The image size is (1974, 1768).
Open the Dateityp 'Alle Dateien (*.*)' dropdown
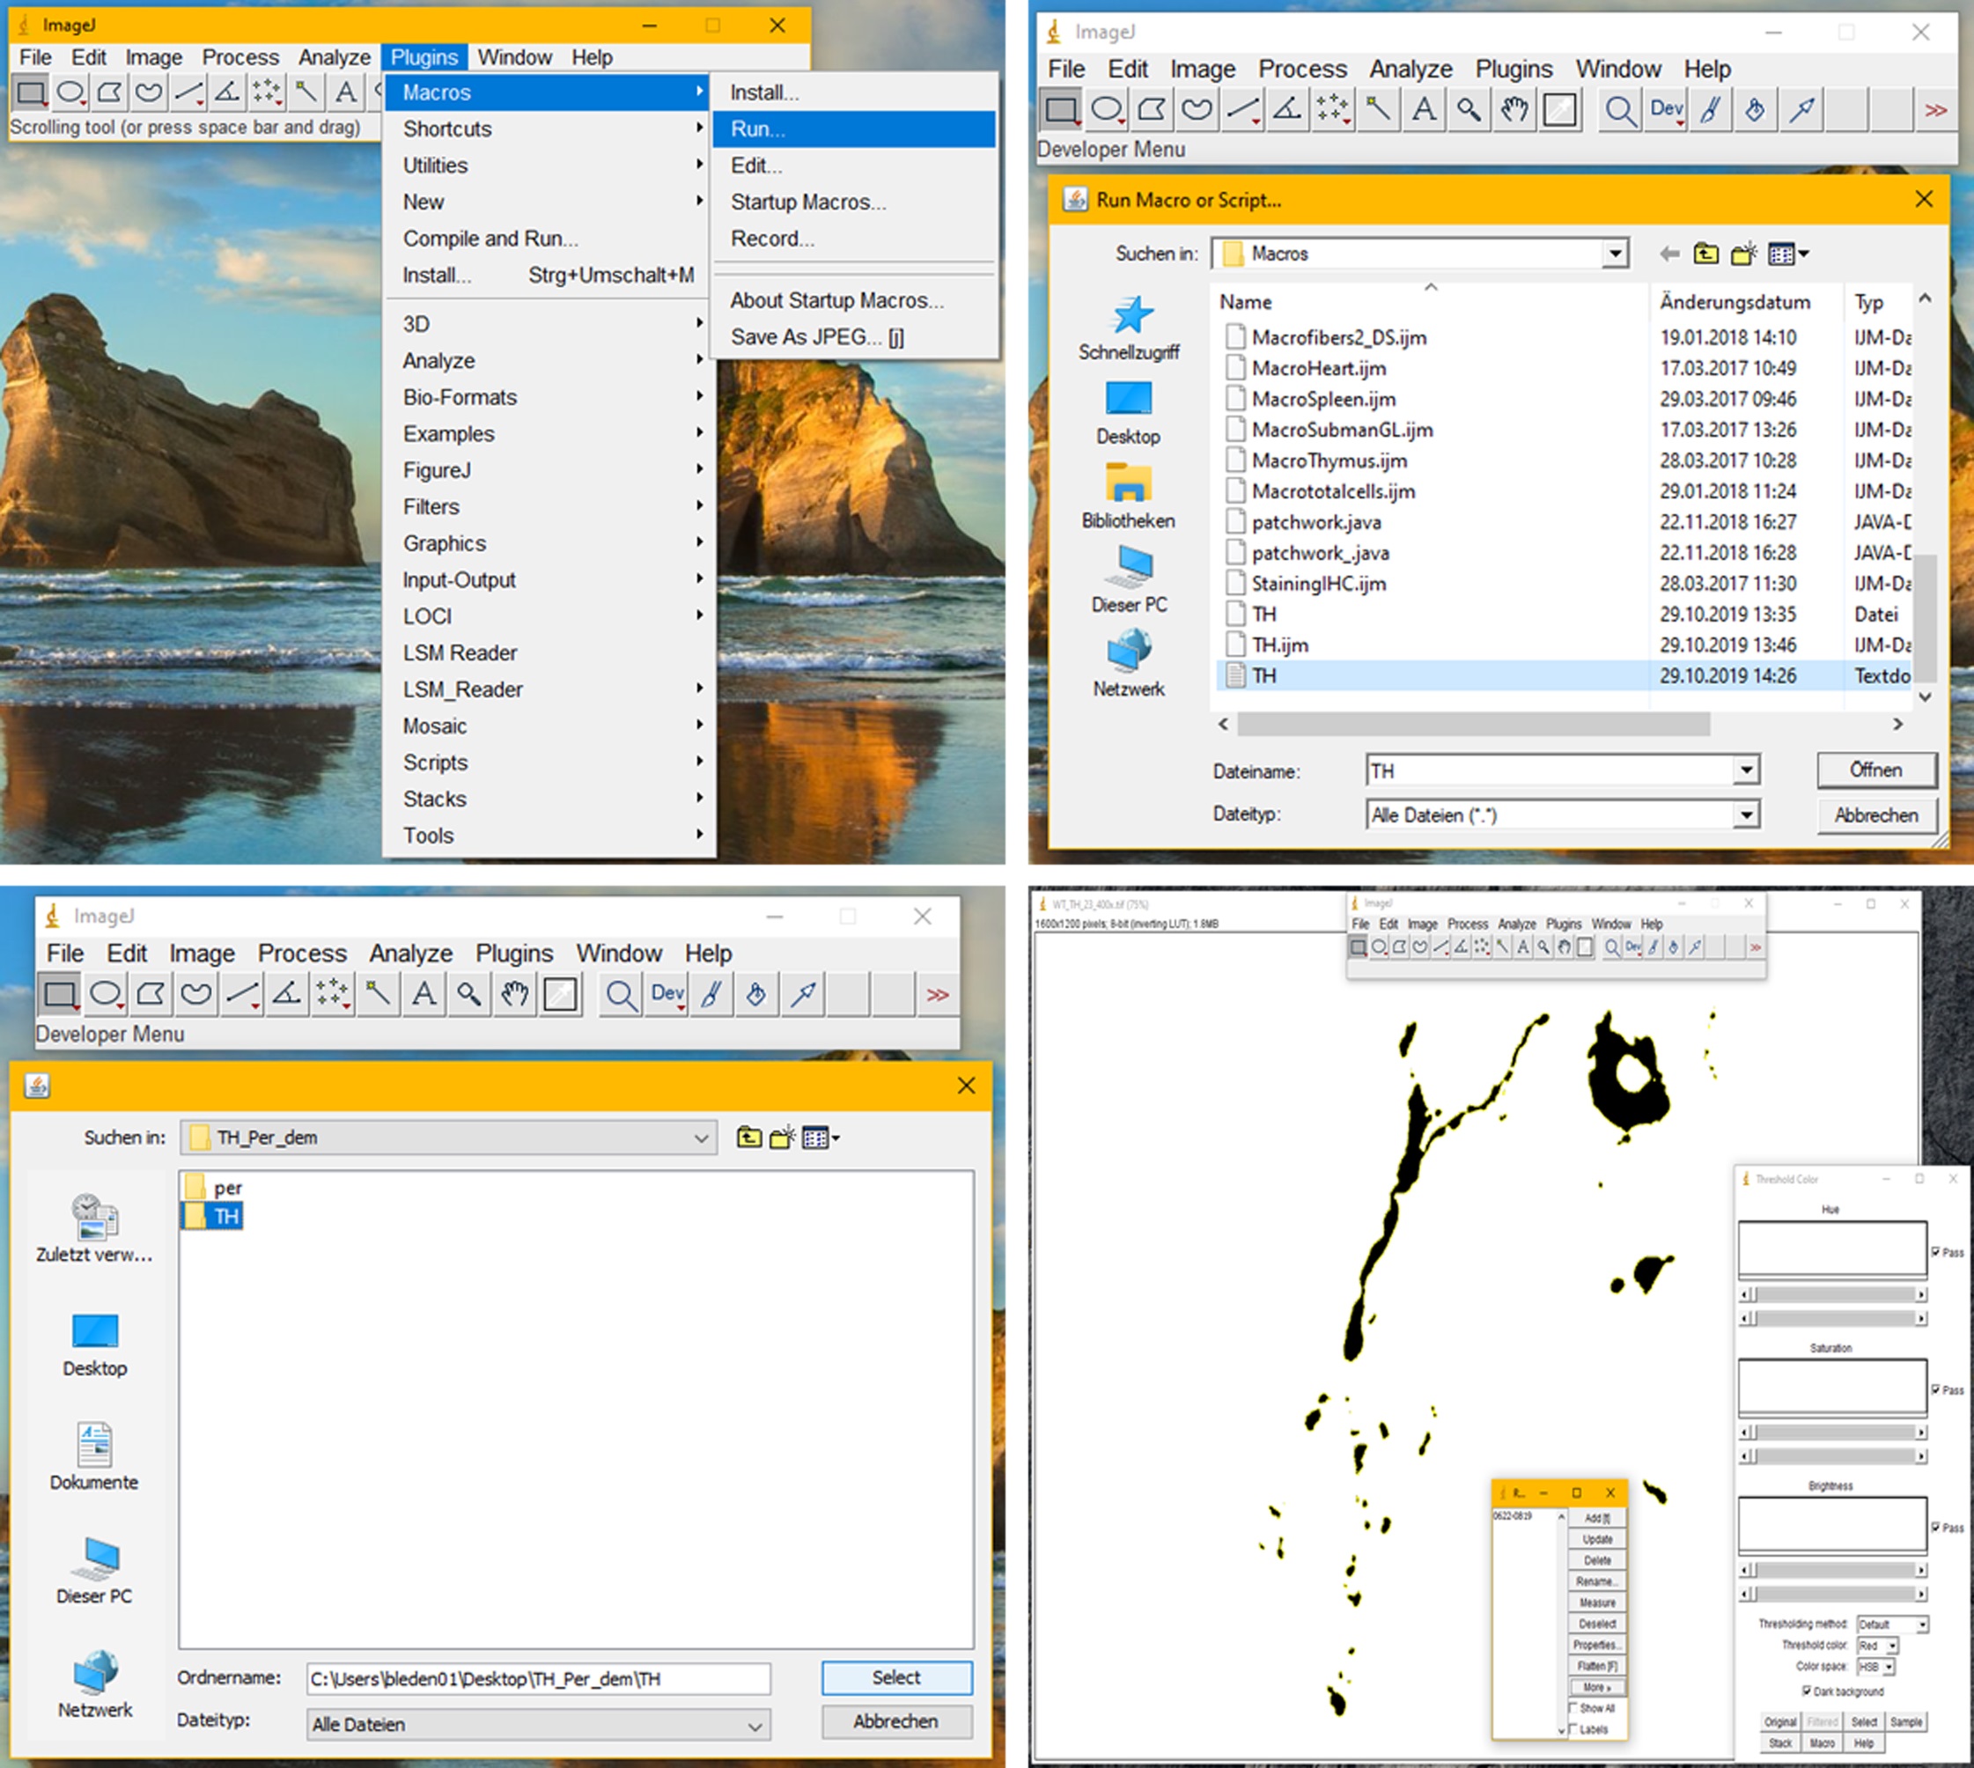click(x=1746, y=815)
